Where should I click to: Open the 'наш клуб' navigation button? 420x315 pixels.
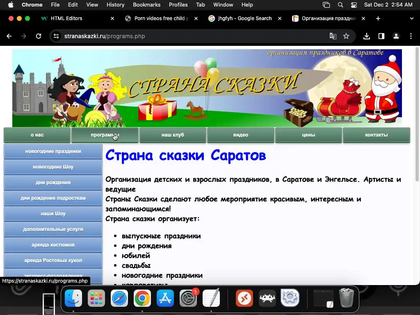coord(173,135)
